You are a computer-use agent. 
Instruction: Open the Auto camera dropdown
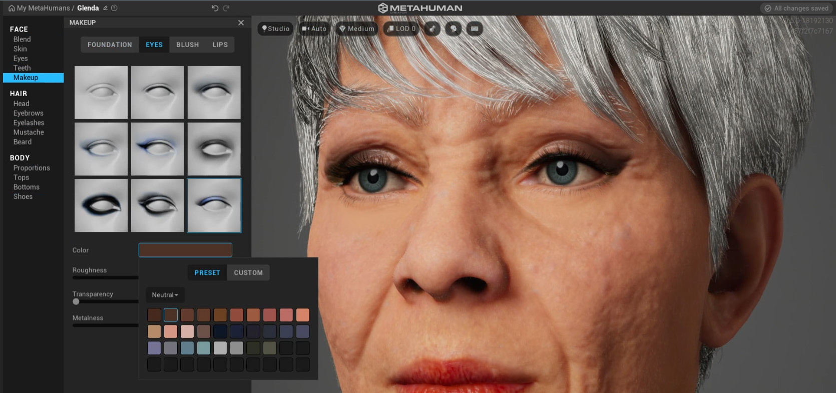[x=314, y=29]
